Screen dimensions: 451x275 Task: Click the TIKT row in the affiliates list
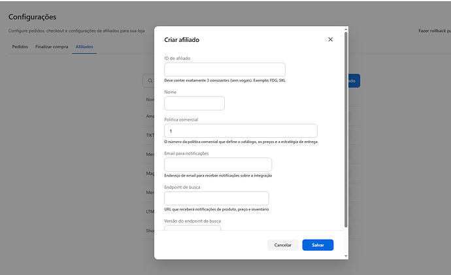[150, 135]
